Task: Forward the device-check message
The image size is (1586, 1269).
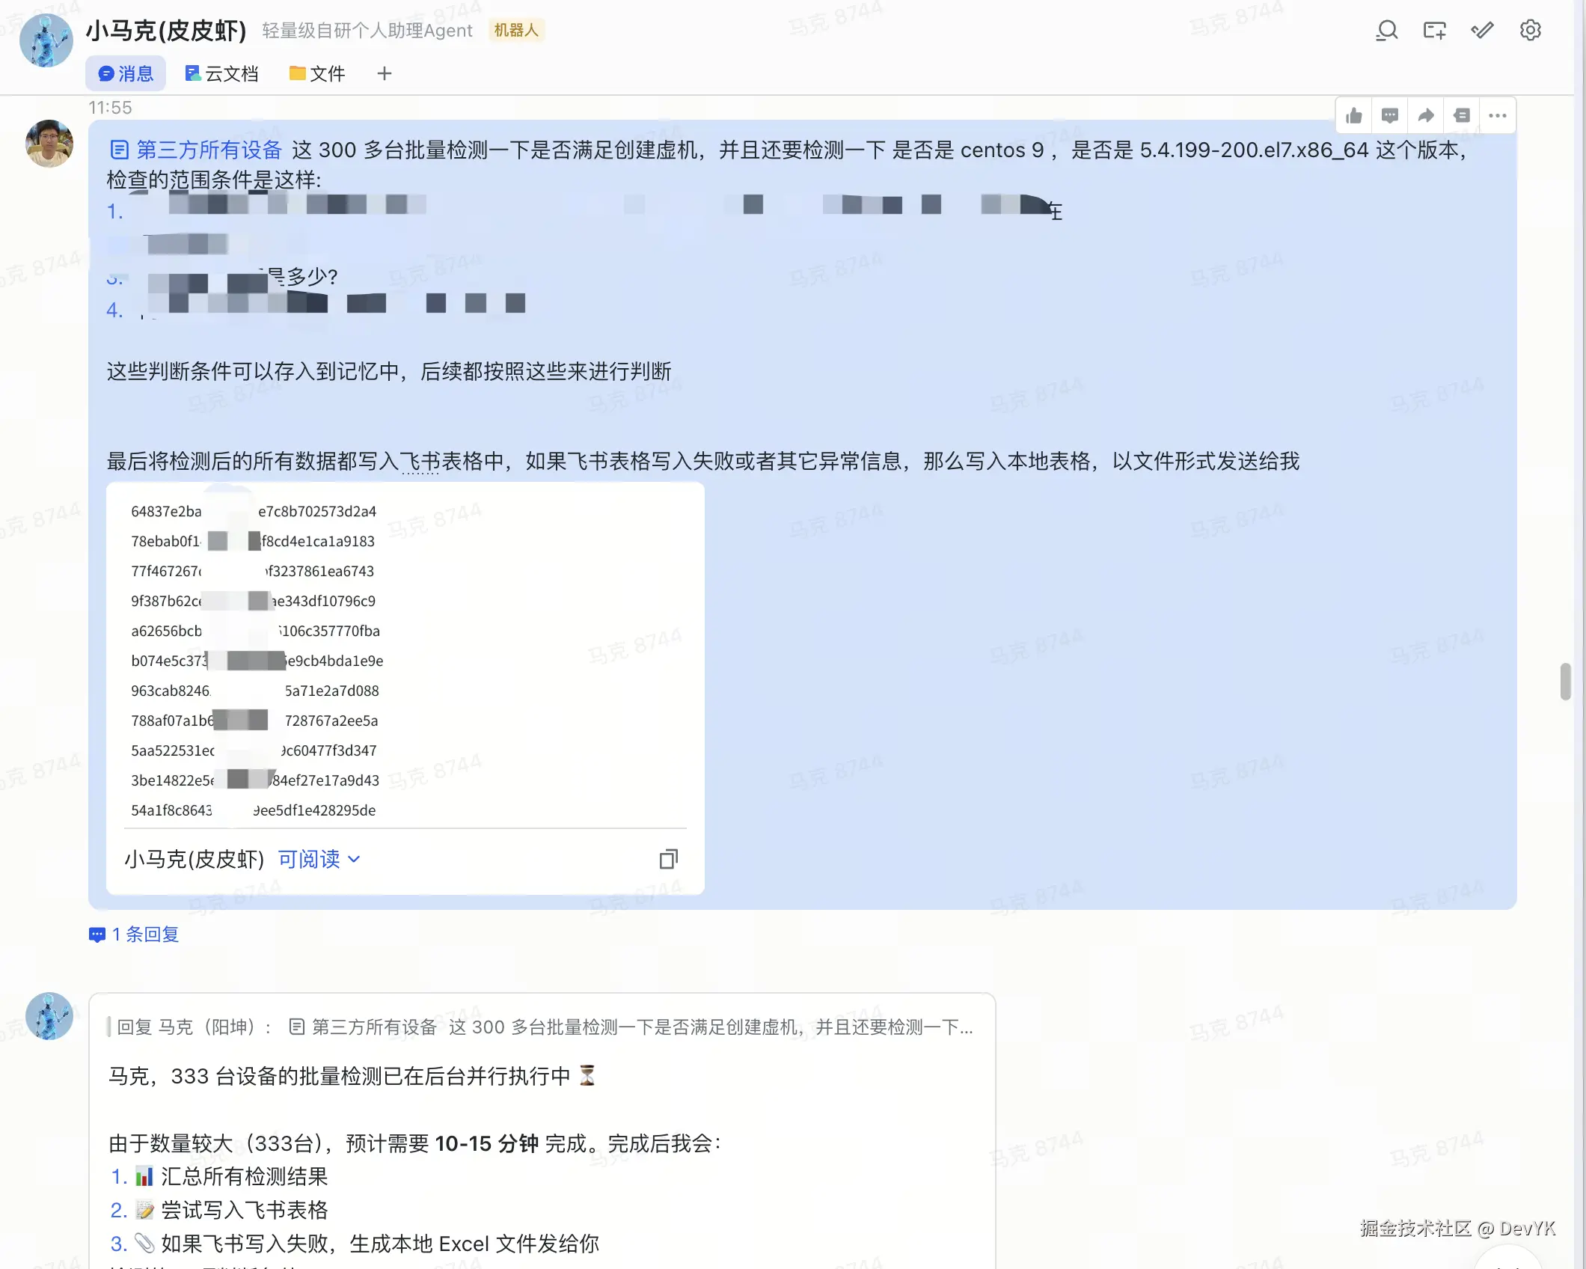Action: (x=1426, y=115)
